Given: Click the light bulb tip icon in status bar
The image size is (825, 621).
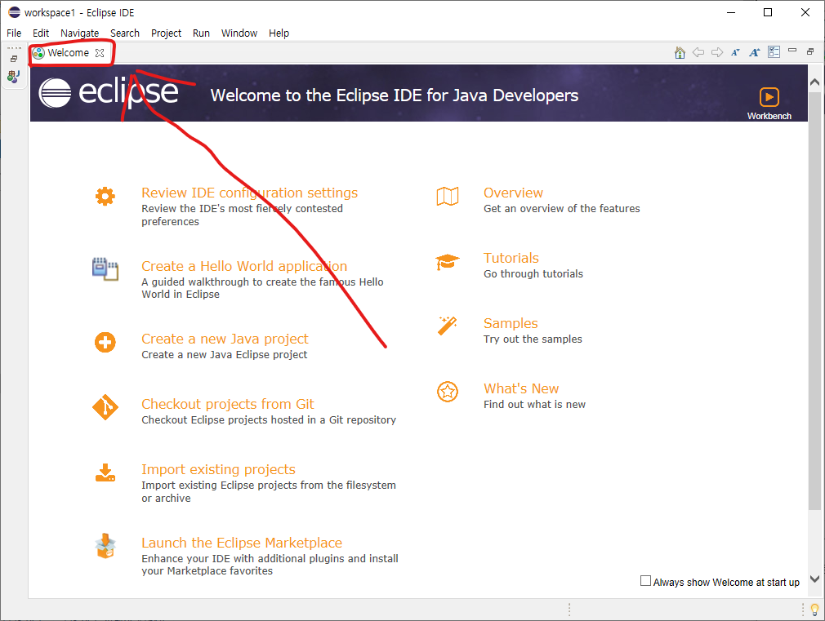Looking at the screenshot, I should coord(815,610).
